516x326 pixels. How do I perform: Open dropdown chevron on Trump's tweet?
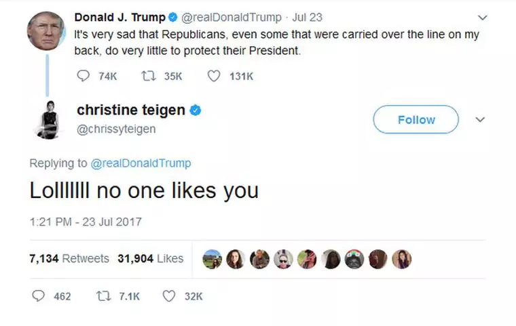pos(483,18)
